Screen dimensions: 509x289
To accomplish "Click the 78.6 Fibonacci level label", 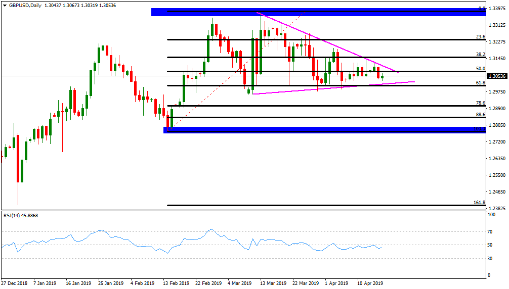I will (481, 103).
